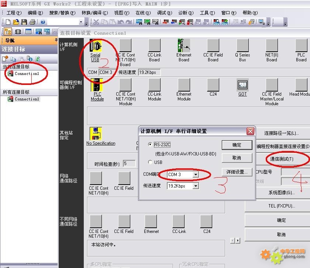Viewport: 310px width, 268px height.
Task: Open the 工具(T) menu
Action: (x=207, y=13)
